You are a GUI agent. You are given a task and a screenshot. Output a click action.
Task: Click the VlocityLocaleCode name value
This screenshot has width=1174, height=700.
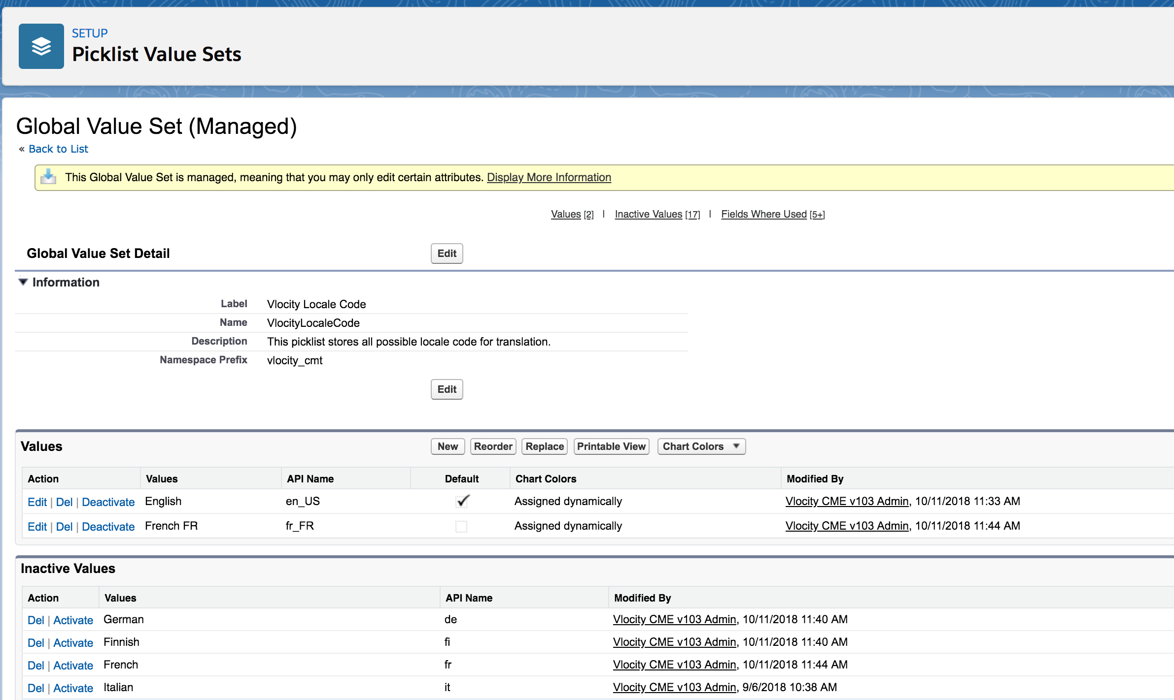click(x=313, y=323)
